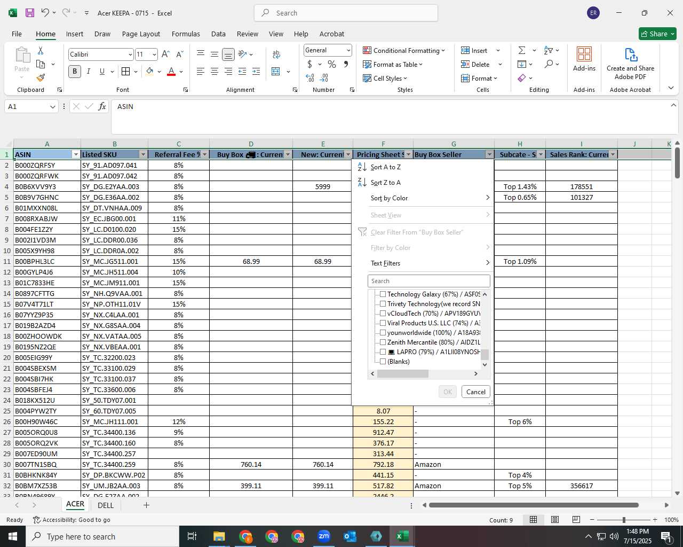Click Decrease Font Size icon
Screen dimensions: 683x547
point(180,54)
